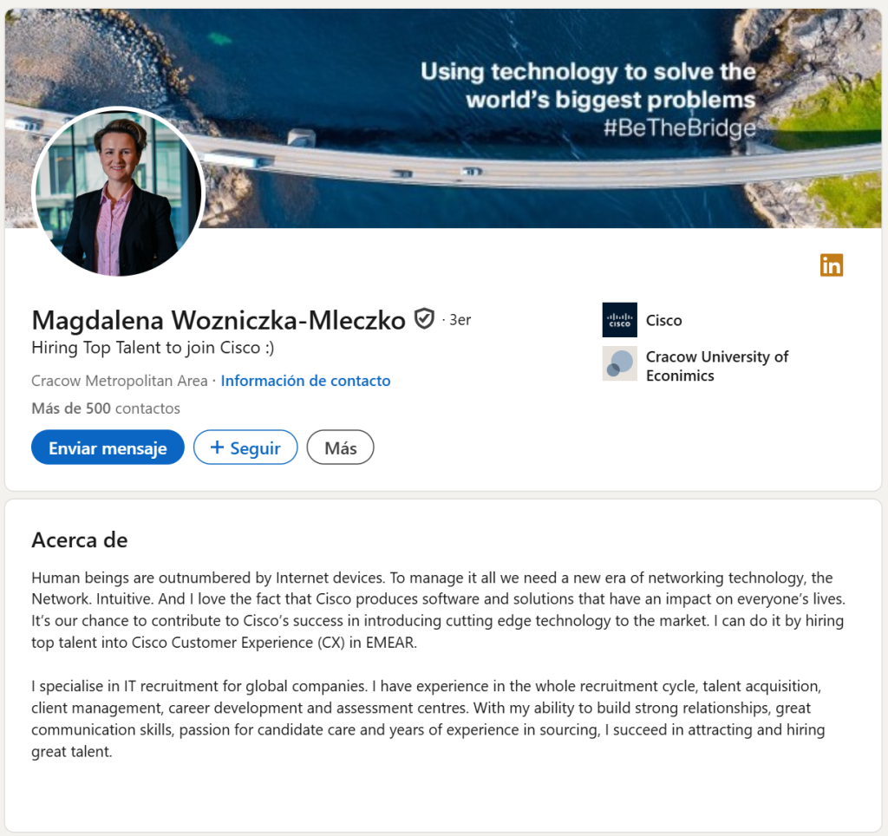Click the plus icon on Seguir
The height and width of the screenshot is (836, 888).
pyautogui.click(x=217, y=447)
